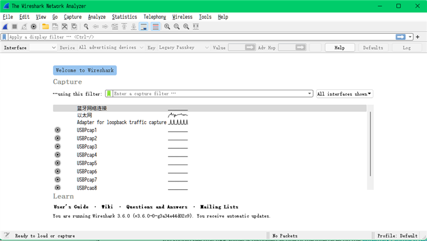The height and width of the screenshot is (241, 427).
Task: Open the View menu
Action: pyautogui.click(x=41, y=17)
